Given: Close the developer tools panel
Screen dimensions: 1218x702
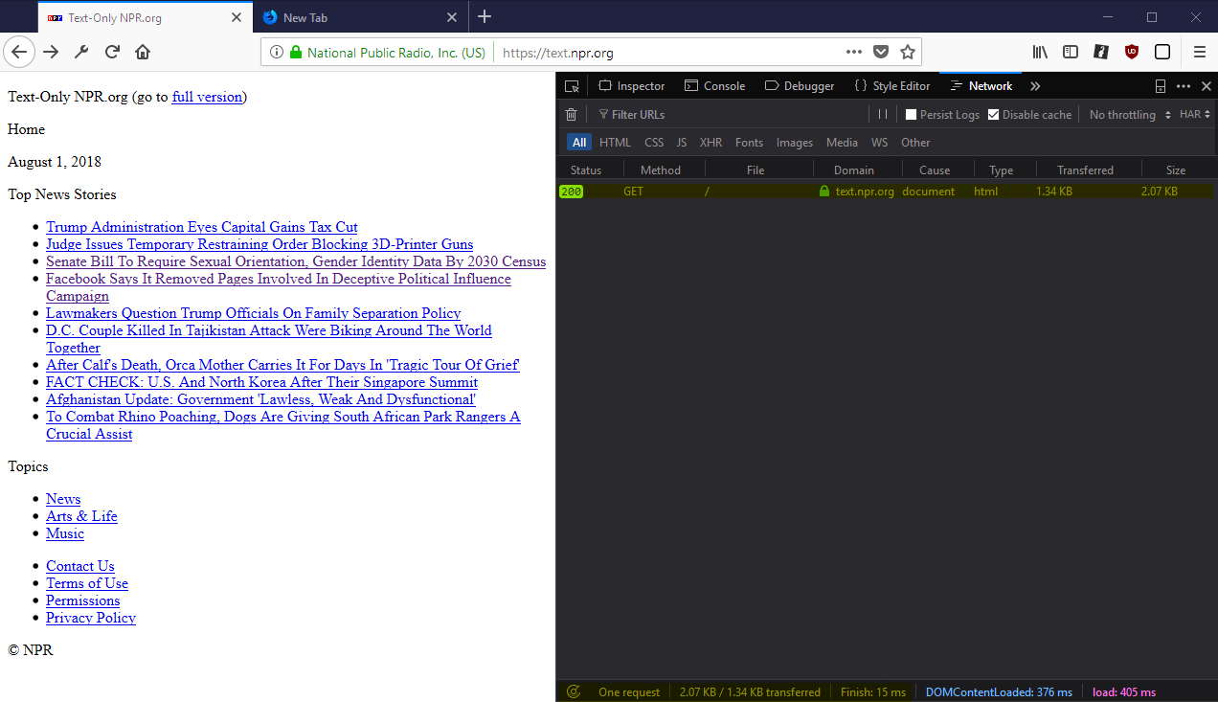Looking at the screenshot, I should [1207, 86].
